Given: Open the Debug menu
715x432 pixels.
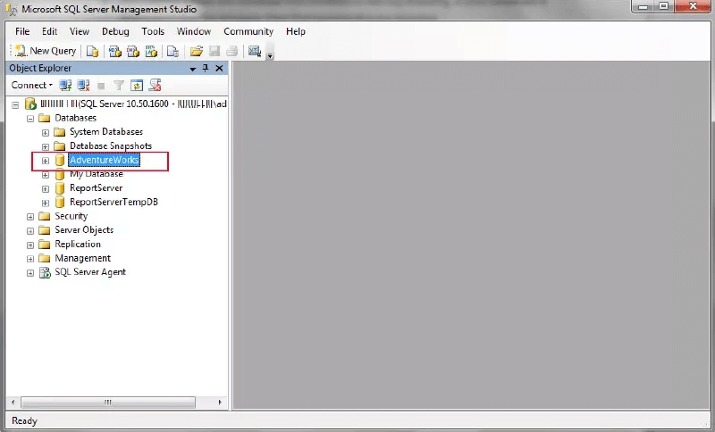Looking at the screenshot, I should pyautogui.click(x=115, y=31).
